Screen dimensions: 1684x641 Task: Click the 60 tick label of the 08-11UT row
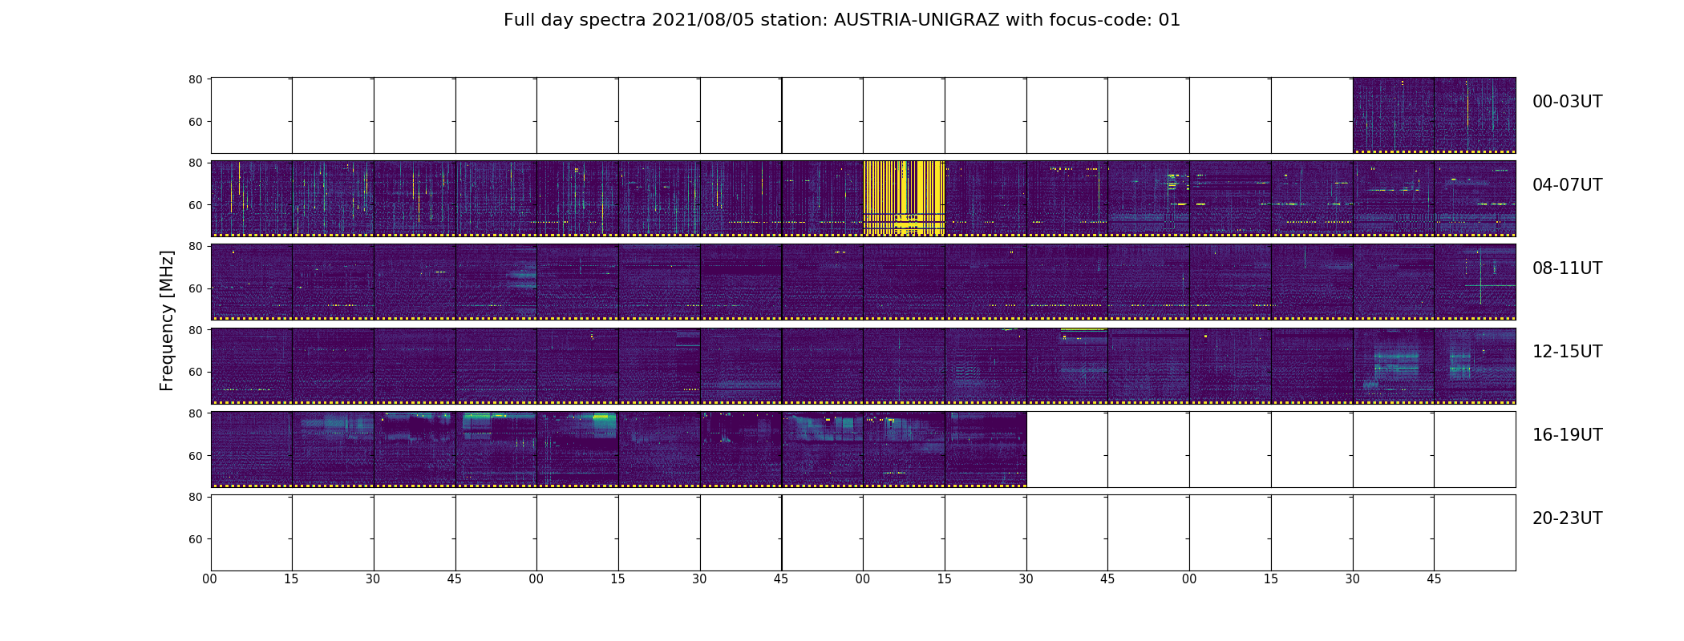coord(195,288)
